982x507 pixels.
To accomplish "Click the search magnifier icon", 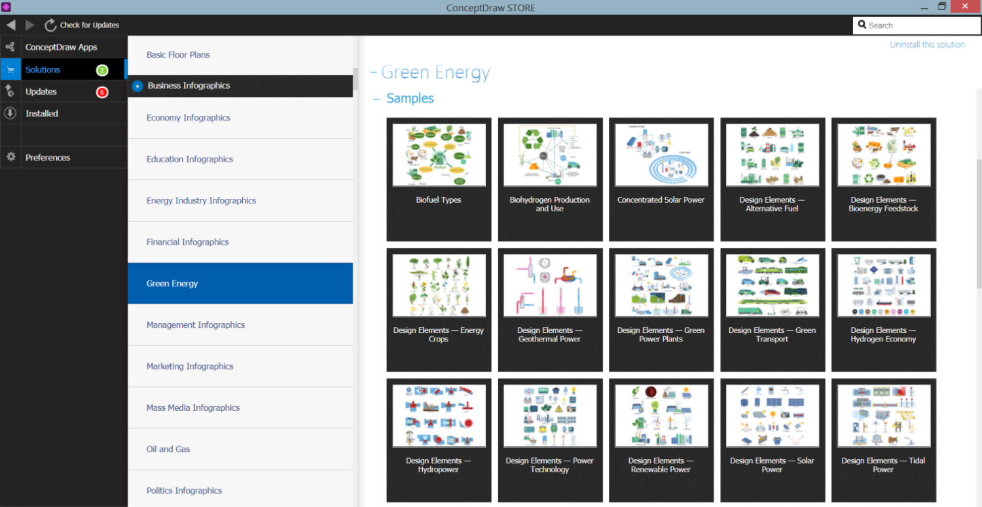I will point(862,25).
